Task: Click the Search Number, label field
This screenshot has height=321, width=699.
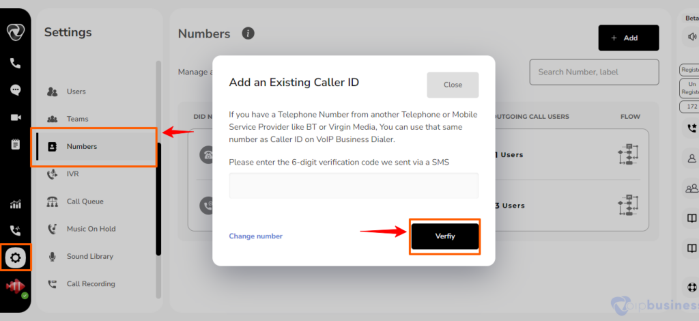Action: coord(594,72)
